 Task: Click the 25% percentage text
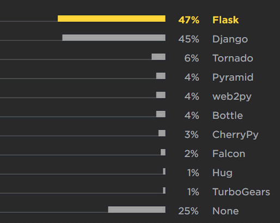click(188, 211)
